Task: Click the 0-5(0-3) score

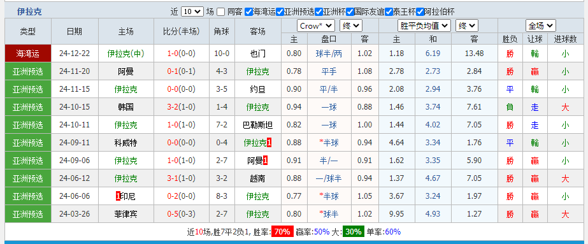Action: (181, 214)
